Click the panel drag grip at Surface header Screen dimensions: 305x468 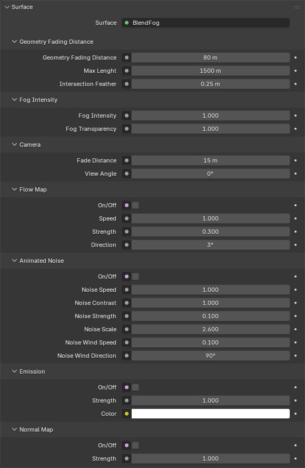tap(297, 7)
